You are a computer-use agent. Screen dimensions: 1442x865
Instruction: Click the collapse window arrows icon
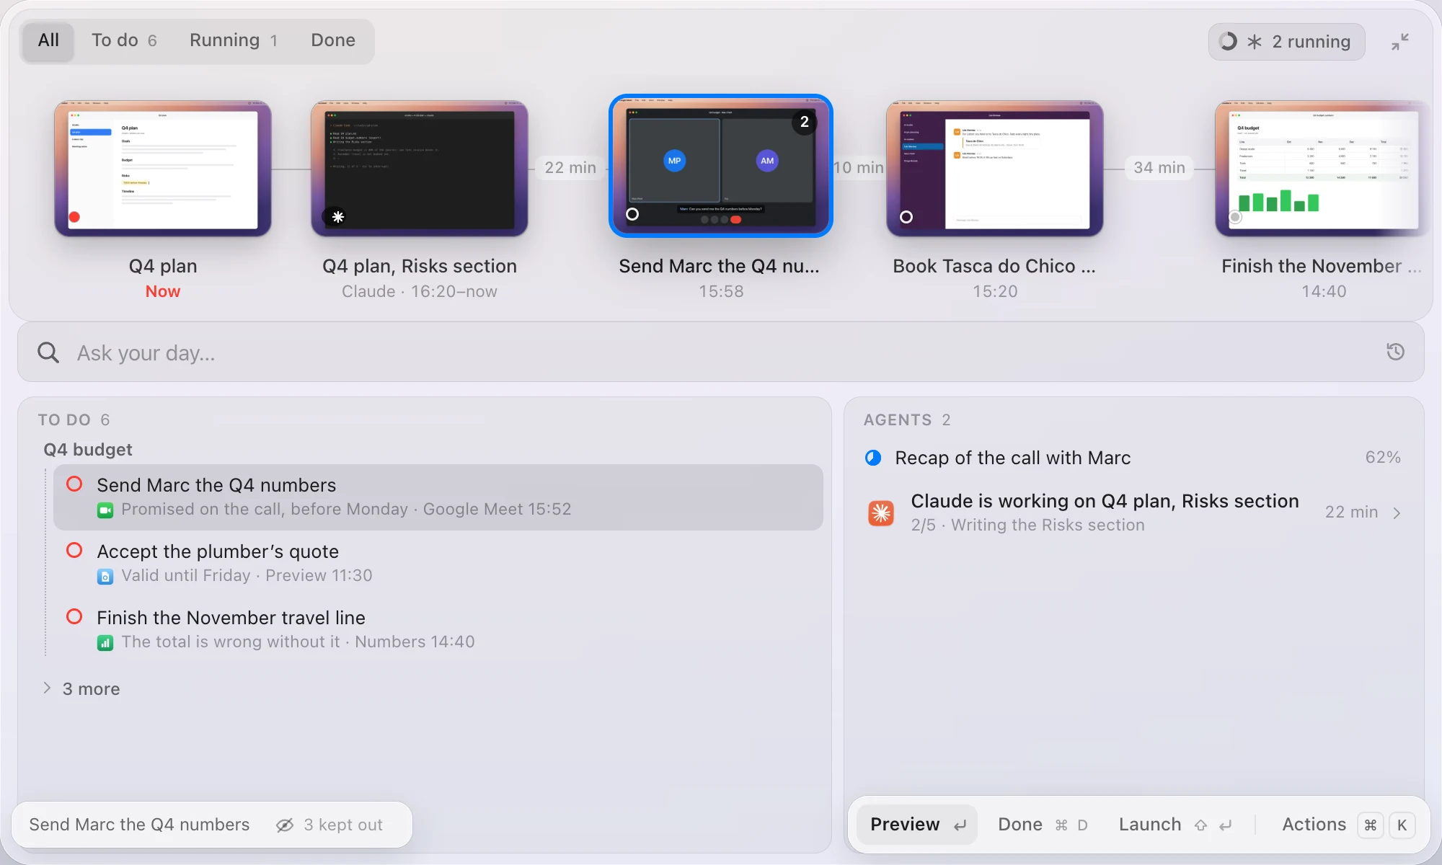click(1400, 42)
